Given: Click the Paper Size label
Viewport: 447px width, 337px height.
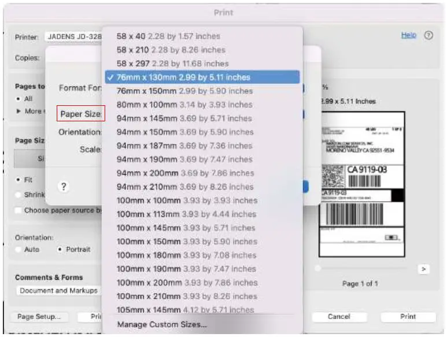Looking at the screenshot, I should (x=81, y=114).
